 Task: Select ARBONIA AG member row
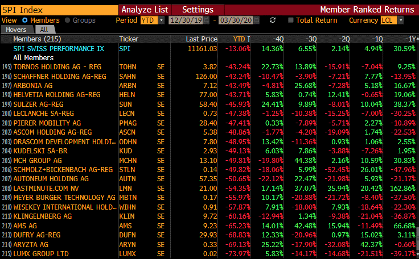pos(208,86)
